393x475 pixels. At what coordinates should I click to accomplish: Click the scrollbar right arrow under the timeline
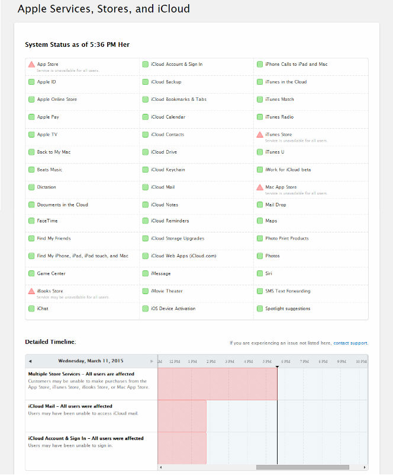pyautogui.click(x=365, y=467)
